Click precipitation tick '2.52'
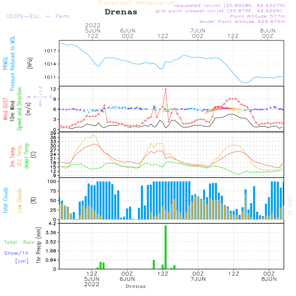This screenshot has width=296, height=296. click(51, 242)
